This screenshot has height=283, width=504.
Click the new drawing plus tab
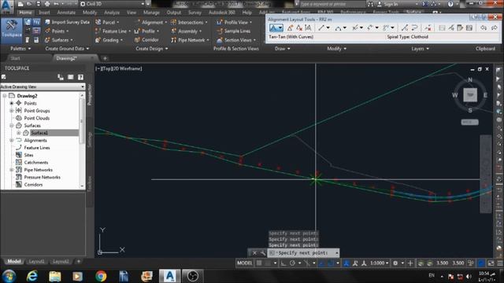pos(105,58)
